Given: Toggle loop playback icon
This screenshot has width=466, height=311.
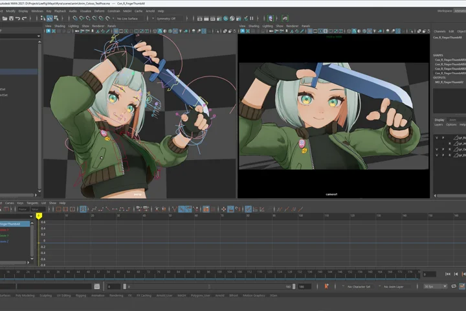Looking at the screenshot, I should click(454, 286).
